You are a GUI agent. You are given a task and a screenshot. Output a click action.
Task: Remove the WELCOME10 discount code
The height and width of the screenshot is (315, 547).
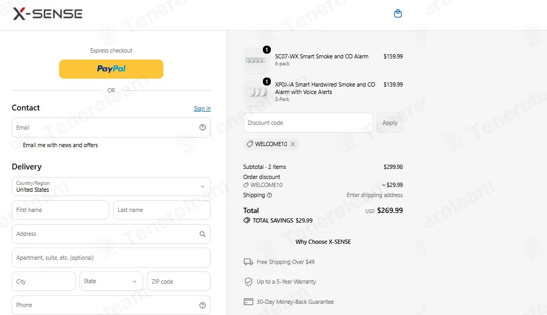(293, 144)
